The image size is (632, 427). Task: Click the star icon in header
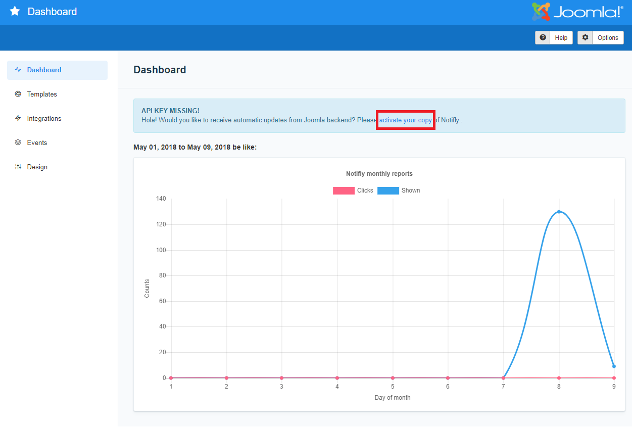[x=15, y=11]
